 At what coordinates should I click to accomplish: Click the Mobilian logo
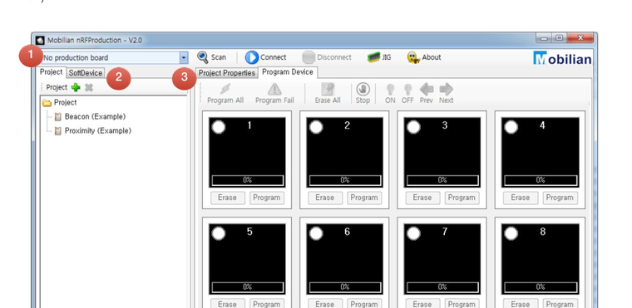562,58
